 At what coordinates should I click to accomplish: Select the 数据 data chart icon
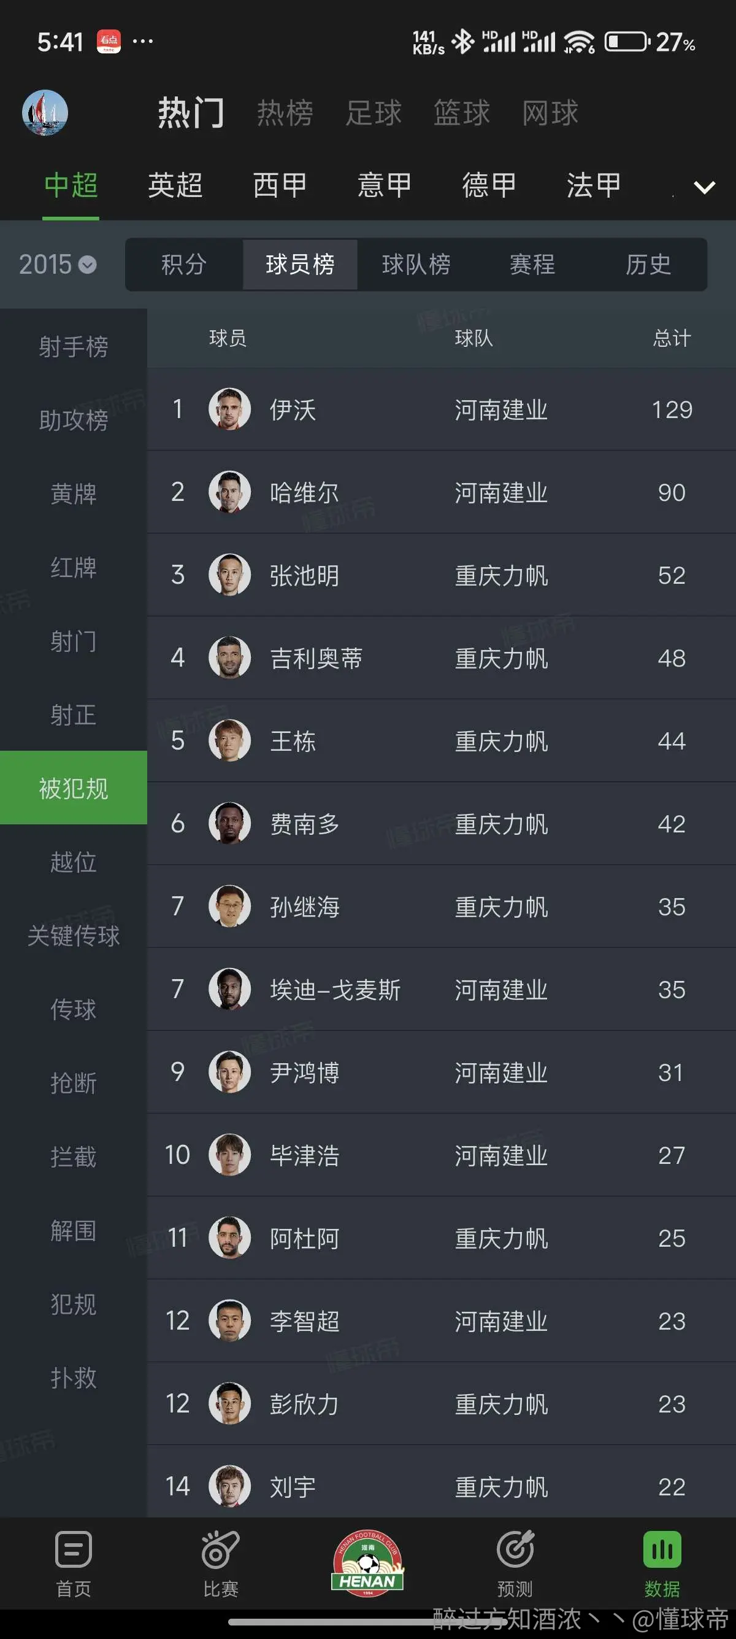click(x=662, y=1549)
